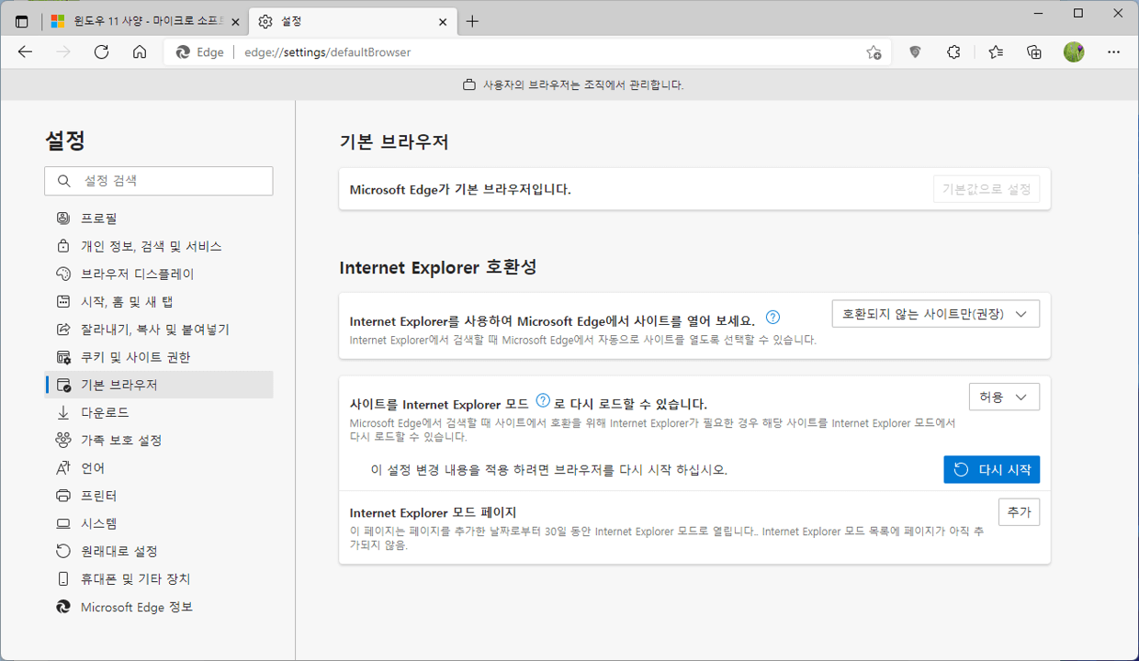Open the extensions puzzle icon
The image size is (1139, 661).
click(953, 52)
